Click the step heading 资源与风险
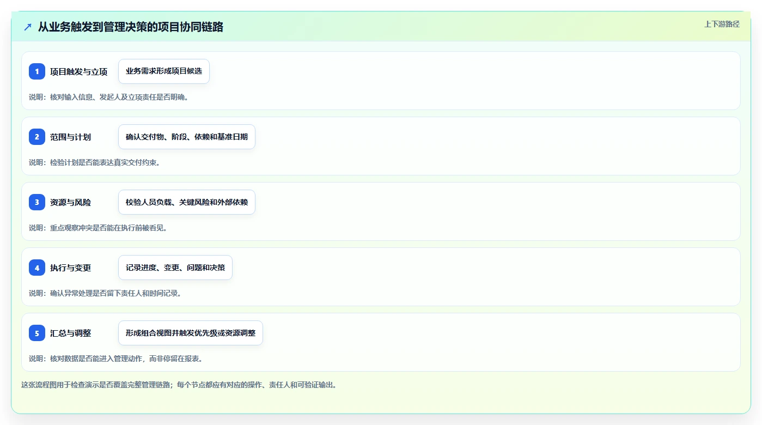This screenshot has width=762, height=425. [x=70, y=202]
